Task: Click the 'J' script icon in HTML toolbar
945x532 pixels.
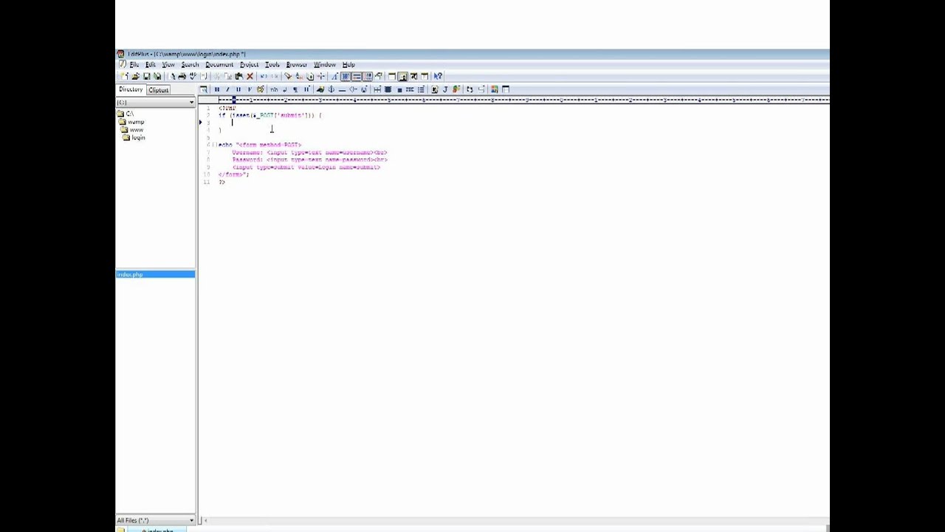Action: click(445, 89)
